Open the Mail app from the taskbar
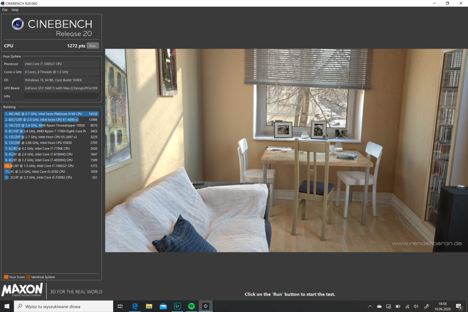Screen dimensions: 468x312 [163, 306]
